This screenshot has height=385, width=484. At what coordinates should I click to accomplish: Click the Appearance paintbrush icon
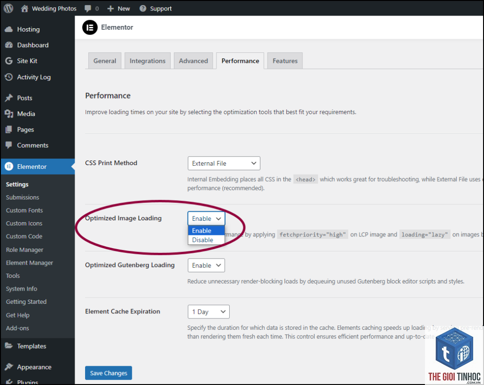pyautogui.click(x=9, y=367)
